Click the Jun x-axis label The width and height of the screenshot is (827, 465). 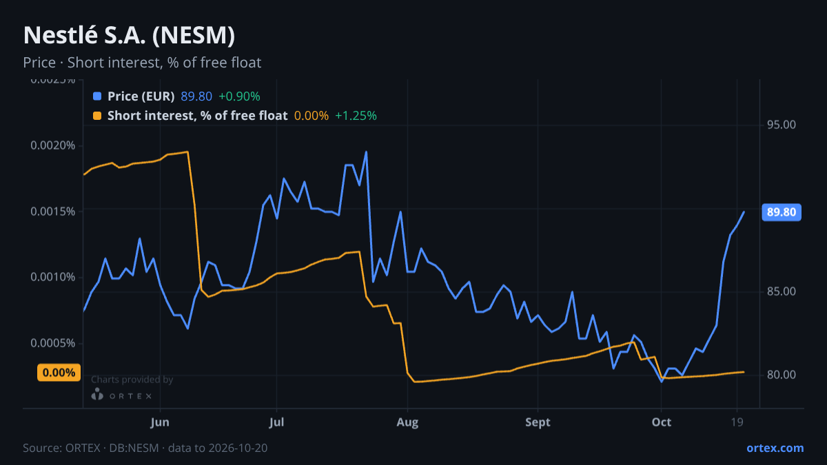160,422
